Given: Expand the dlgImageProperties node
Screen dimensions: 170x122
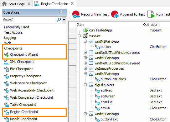Looking at the screenshot, I should pyautogui.click(x=85, y=68).
